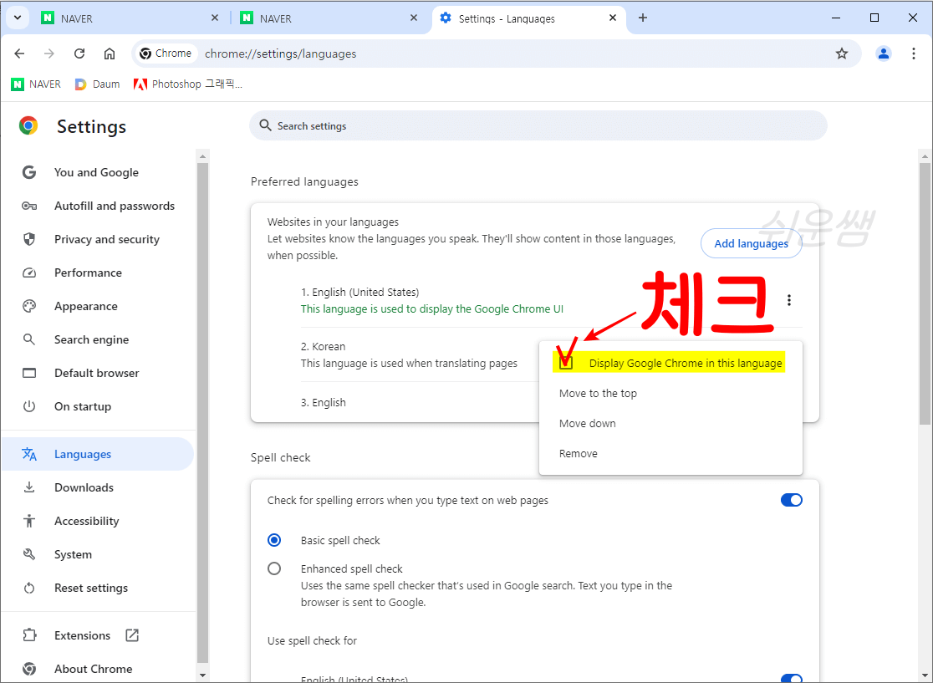Switch to the first NAVER tab

[x=130, y=18]
